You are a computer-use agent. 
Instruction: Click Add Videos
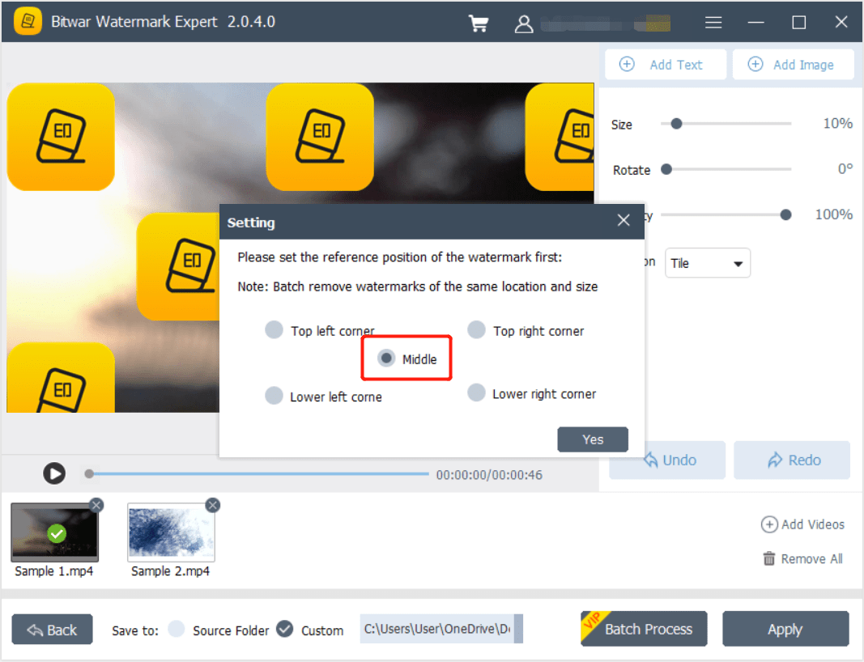tap(802, 524)
